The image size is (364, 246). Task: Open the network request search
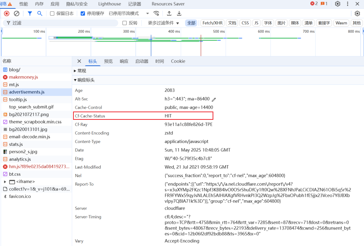tap(40, 13)
